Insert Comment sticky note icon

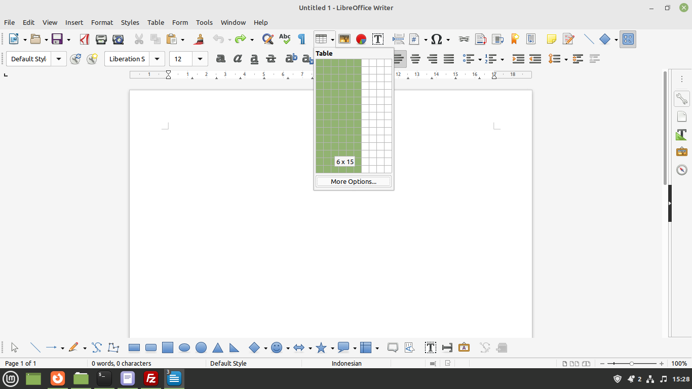552,39
